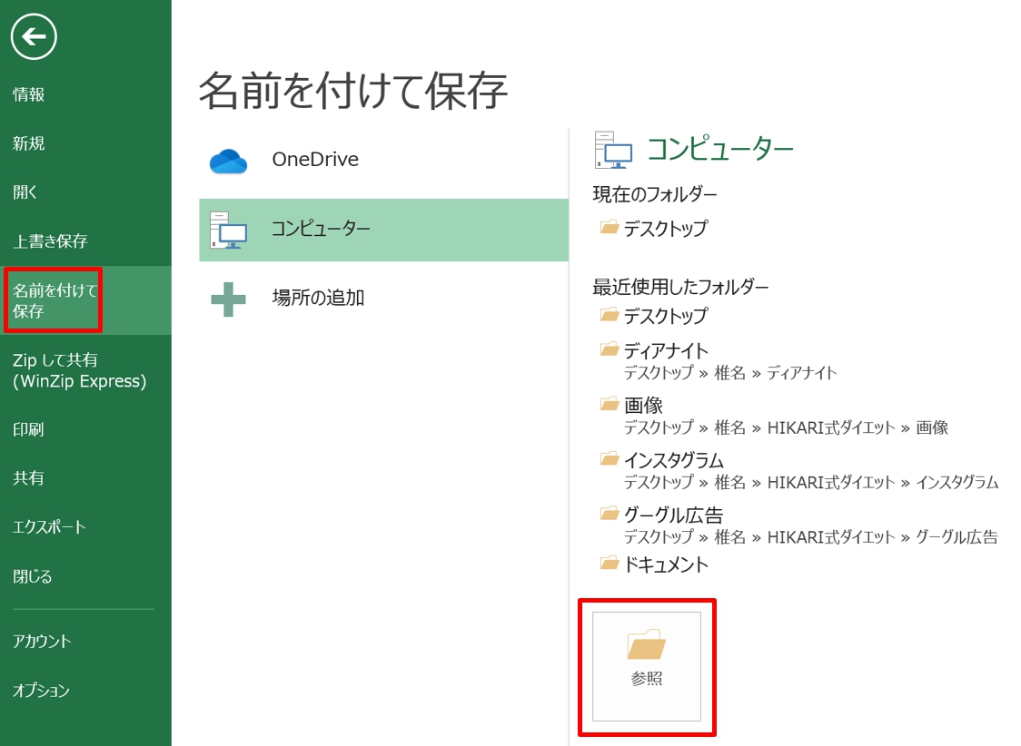Click folder icon of recent デスクトップ
This screenshot has height=746, width=1021.
pyautogui.click(x=610, y=315)
